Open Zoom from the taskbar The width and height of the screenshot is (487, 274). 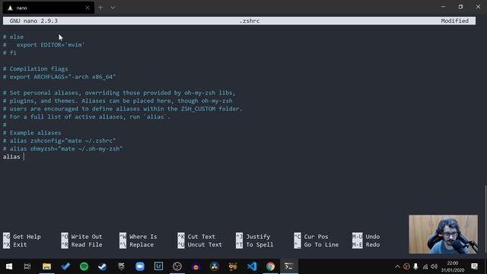140,266
